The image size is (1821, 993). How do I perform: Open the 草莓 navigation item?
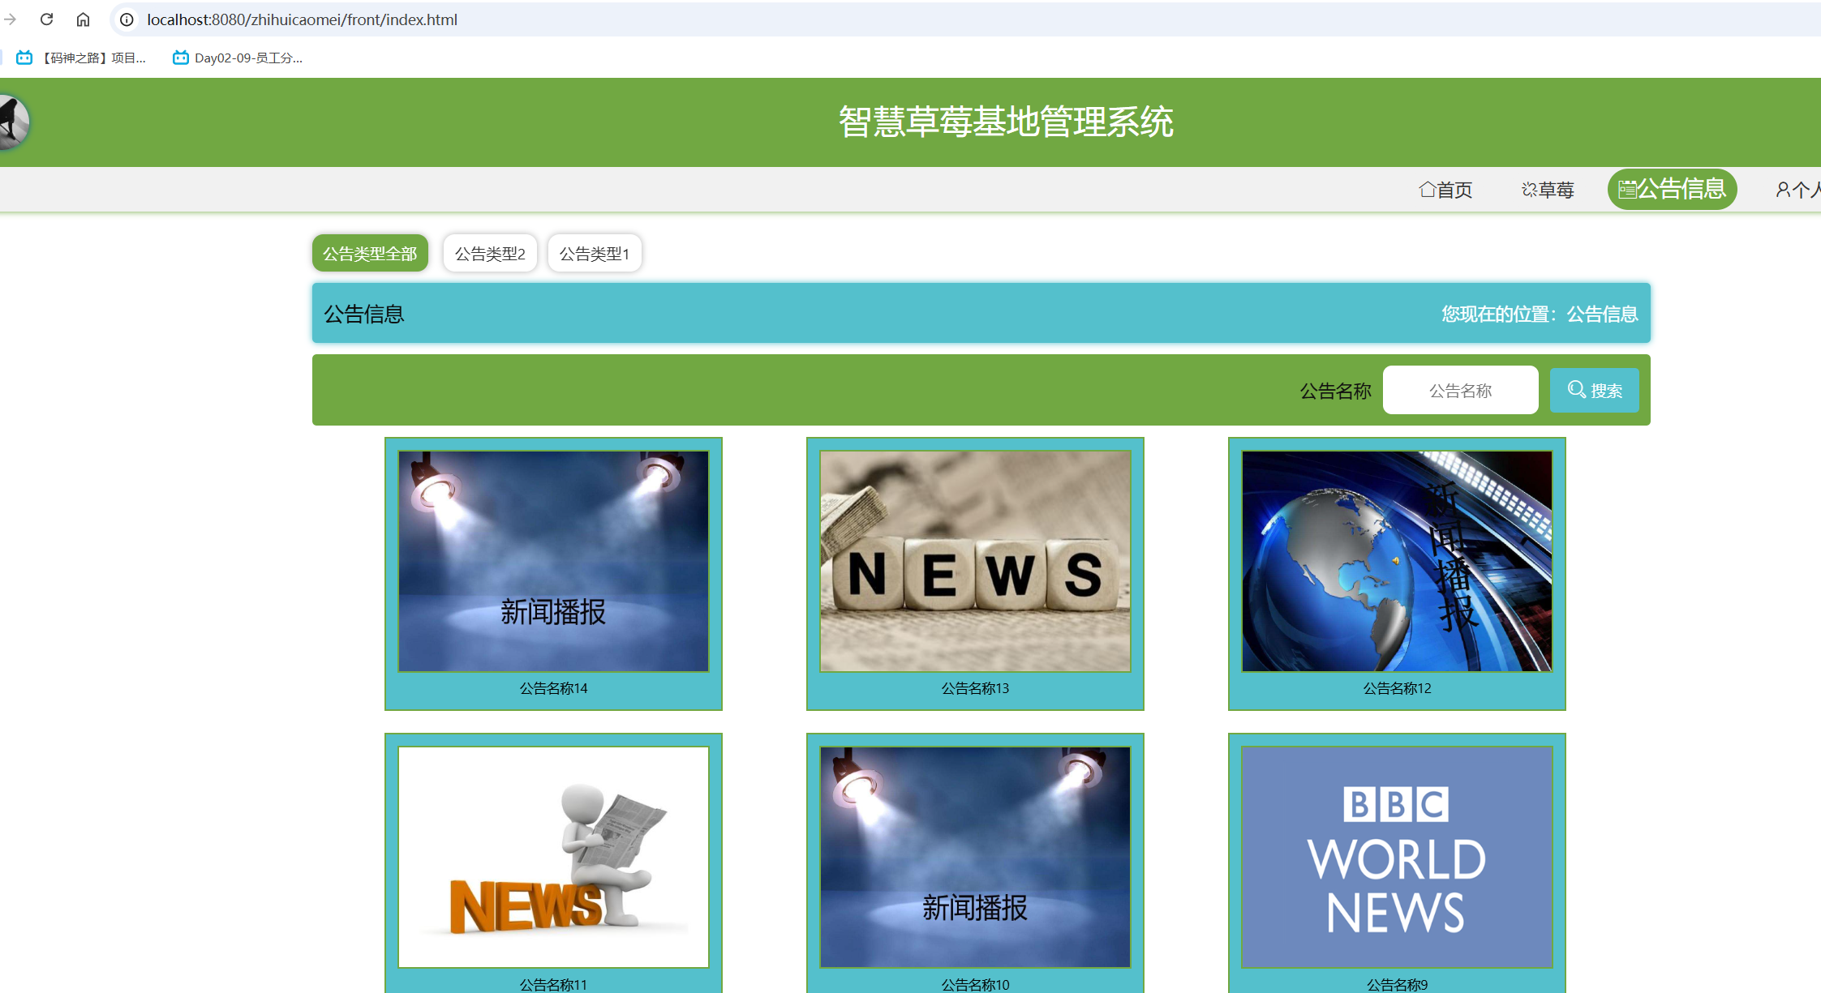(x=1548, y=190)
